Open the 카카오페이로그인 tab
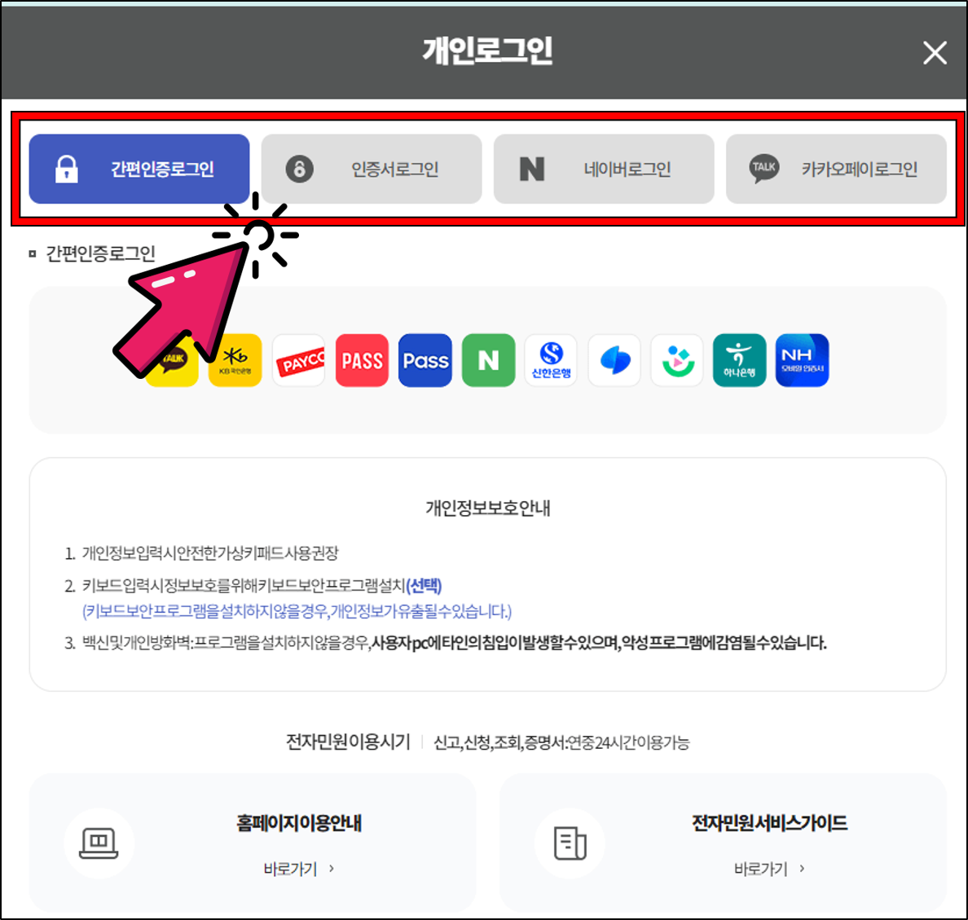 click(x=837, y=169)
